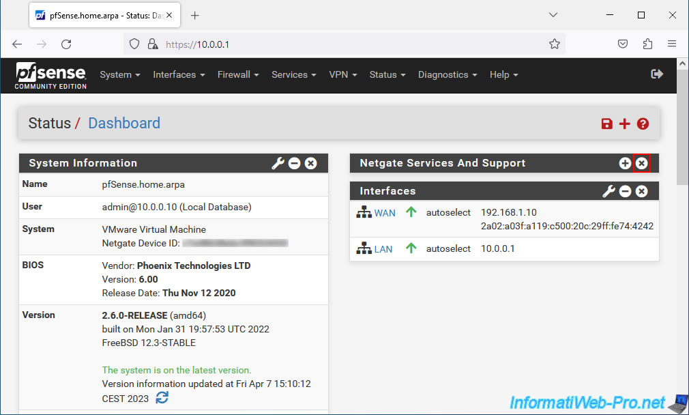Open Interfaces widget settings wrench

pyautogui.click(x=609, y=191)
